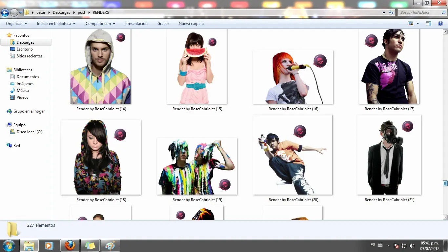Open Help with the question mark icon
Viewport: 448px width, 252px height.
pos(440,24)
